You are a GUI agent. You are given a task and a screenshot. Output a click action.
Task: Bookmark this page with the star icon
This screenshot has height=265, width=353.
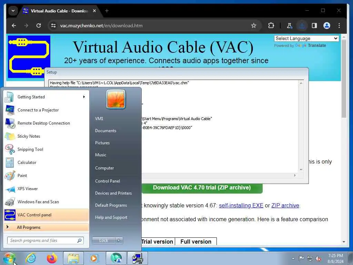click(254, 26)
